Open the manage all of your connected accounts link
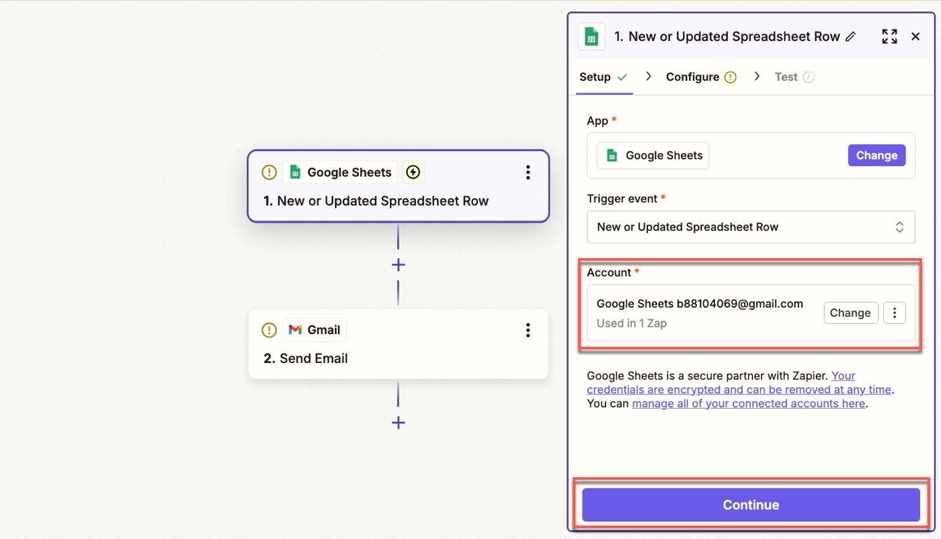The width and height of the screenshot is (941, 539). point(749,404)
